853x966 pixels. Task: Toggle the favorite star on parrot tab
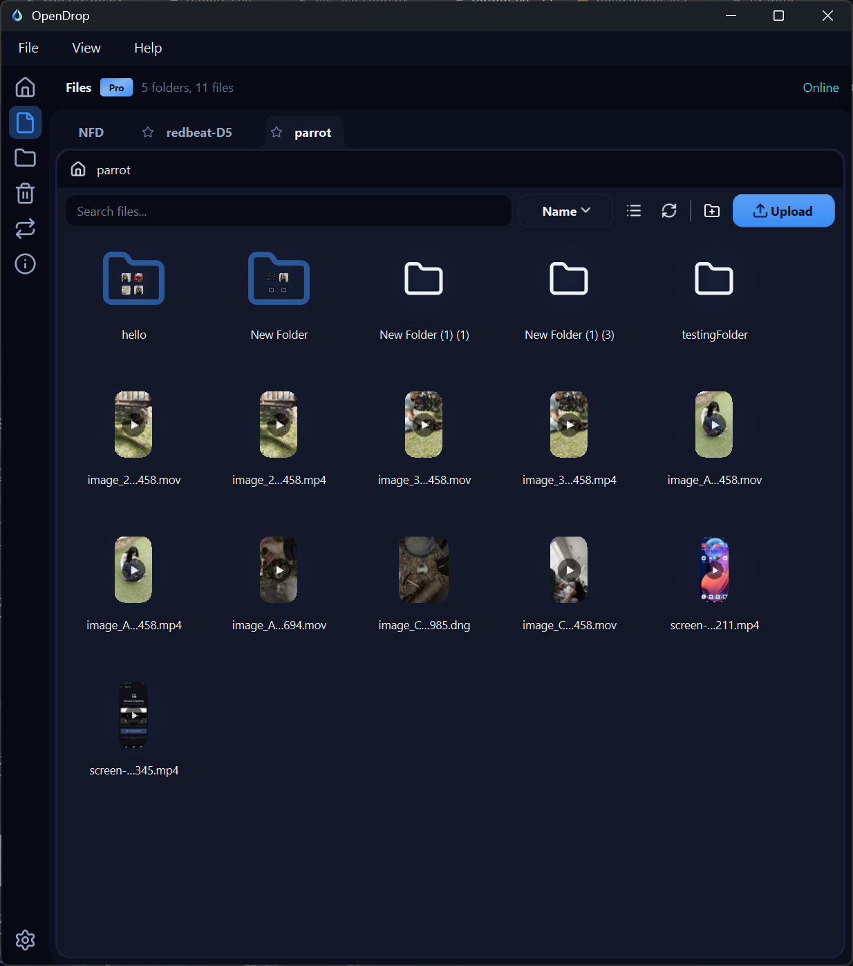point(276,132)
